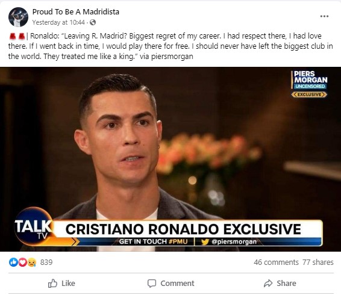The height and width of the screenshot is (295, 341).
Task: Click the speech bubble Comment icon
Action: point(152,284)
